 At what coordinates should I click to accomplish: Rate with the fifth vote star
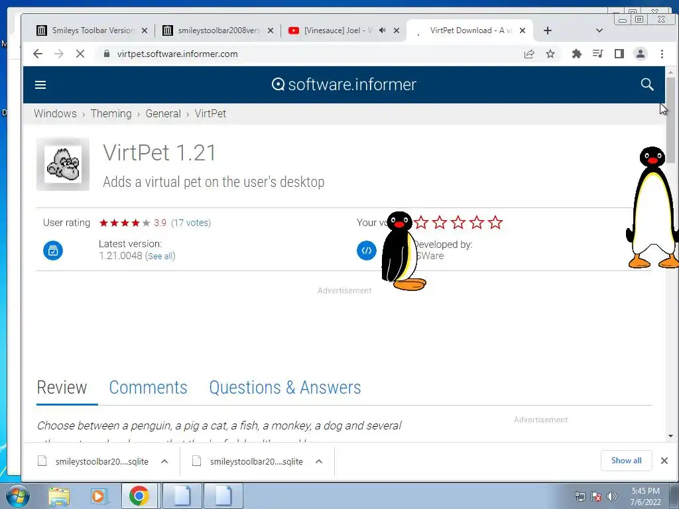coord(495,223)
